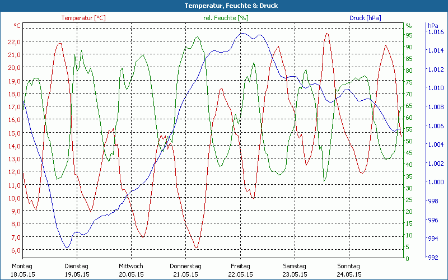
Task: Select the green rel. Feuchte [%] legend label
Action: point(226,18)
